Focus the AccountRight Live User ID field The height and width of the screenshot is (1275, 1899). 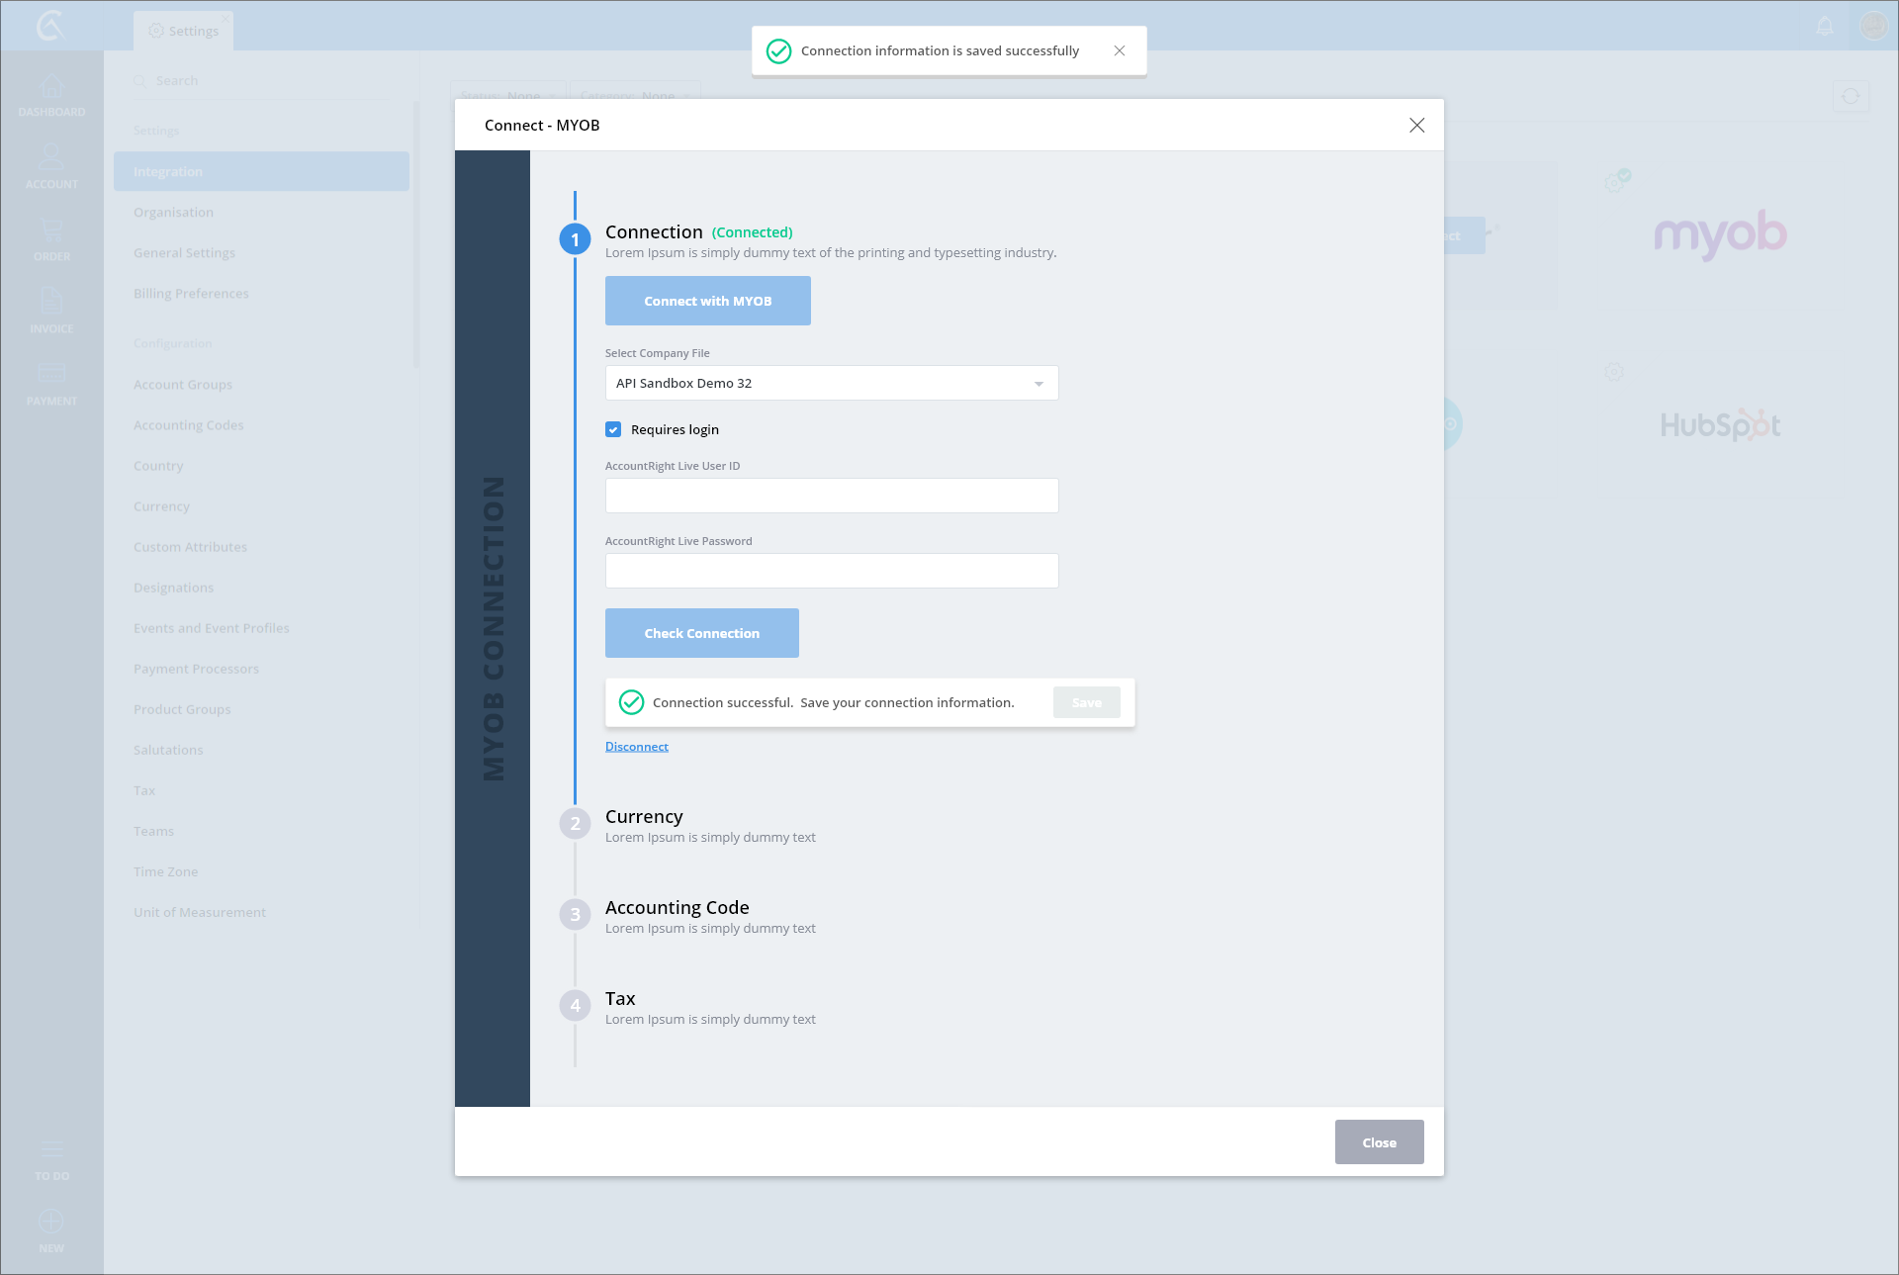pyautogui.click(x=831, y=496)
